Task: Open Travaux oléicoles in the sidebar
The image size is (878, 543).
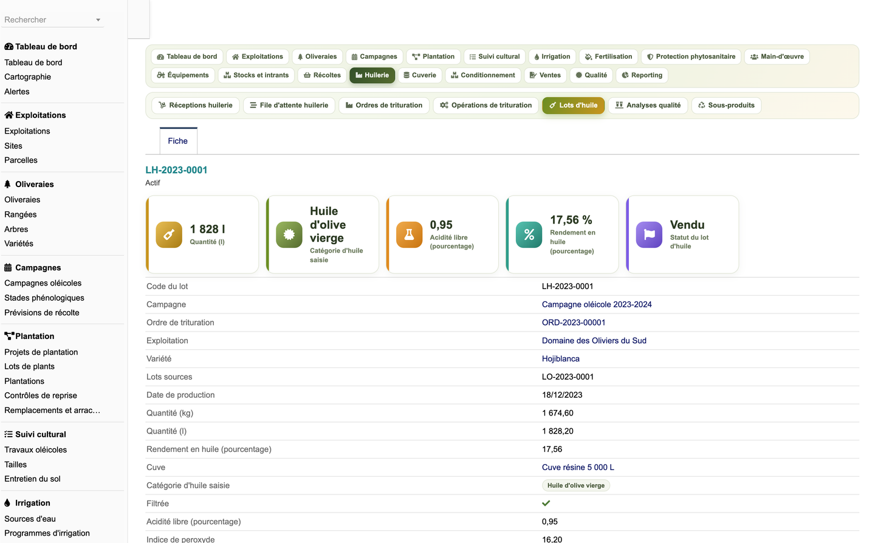Action: coord(36,450)
